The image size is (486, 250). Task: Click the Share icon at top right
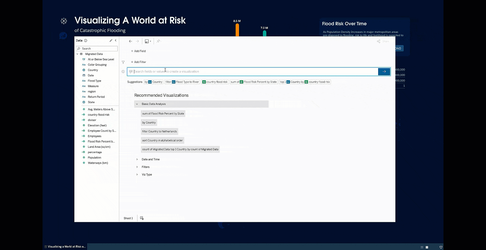tap(379, 41)
